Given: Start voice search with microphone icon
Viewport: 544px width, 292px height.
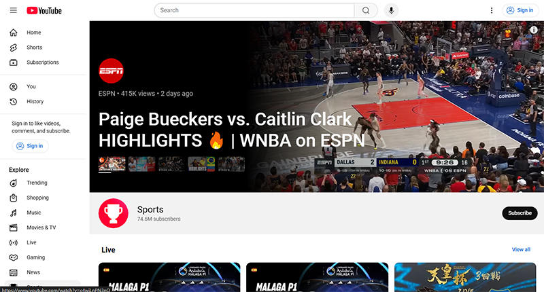Looking at the screenshot, I should [391, 10].
